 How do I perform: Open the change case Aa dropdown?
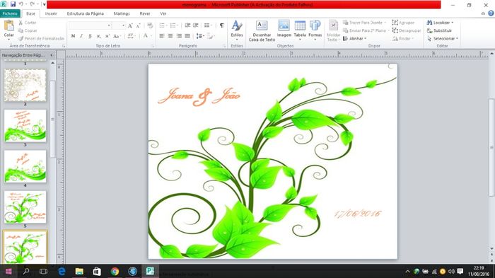pyautogui.click(x=117, y=36)
